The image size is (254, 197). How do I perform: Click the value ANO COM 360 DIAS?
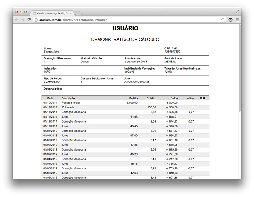(x=137, y=82)
